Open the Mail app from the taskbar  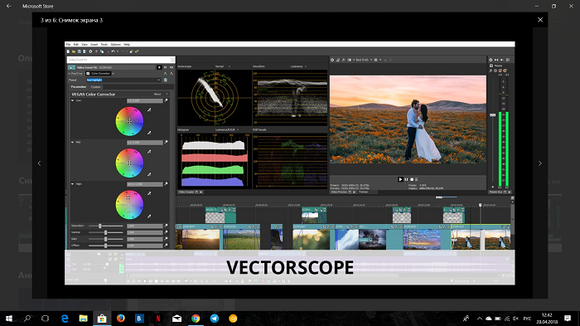176,319
